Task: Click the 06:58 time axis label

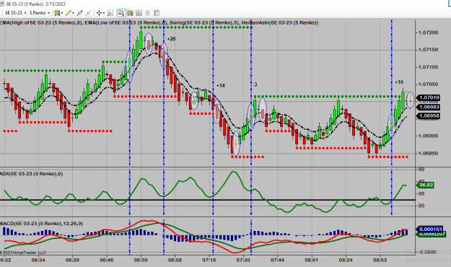Action: (175, 260)
